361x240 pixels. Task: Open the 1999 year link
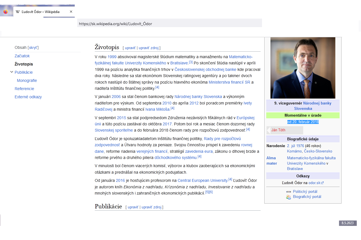click(112, 57)
